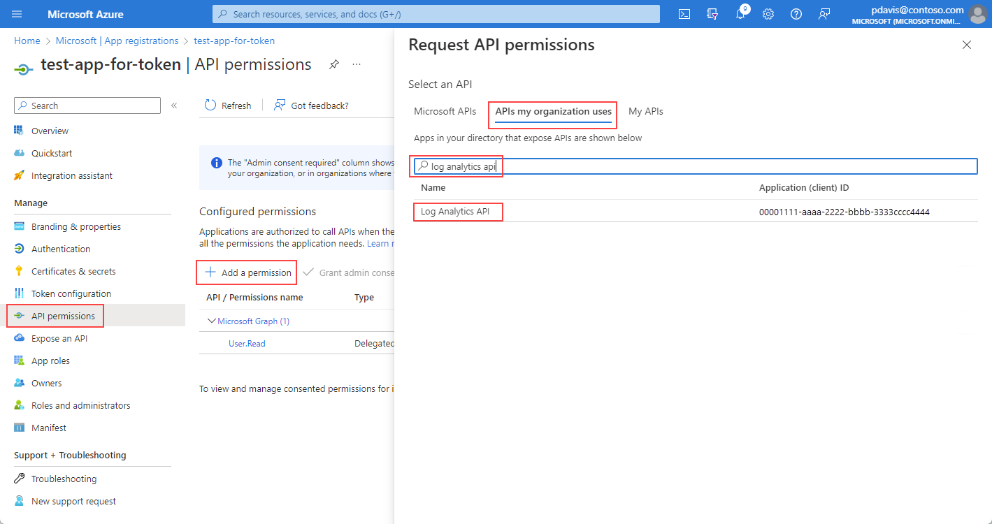
Task: Open the User.Read permission link
Action: [246, 343]
